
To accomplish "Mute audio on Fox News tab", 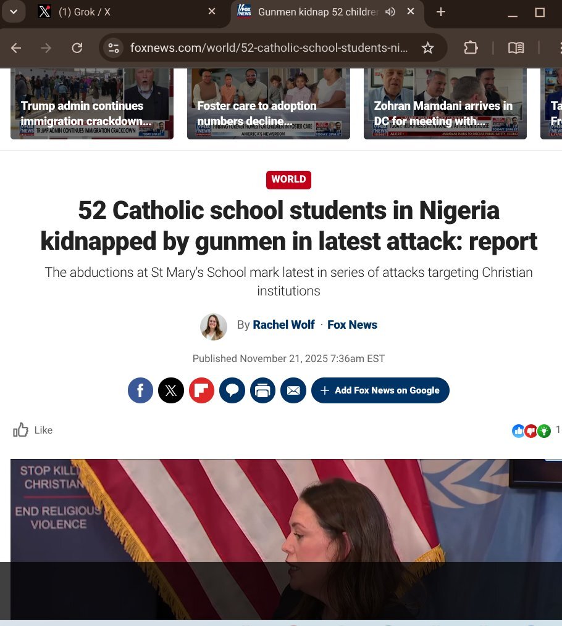I will click(390, 12).
